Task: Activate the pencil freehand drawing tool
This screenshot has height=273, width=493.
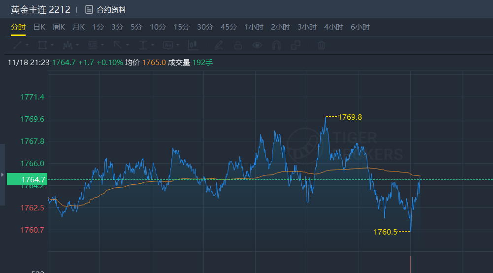Action: click(219, 45)
